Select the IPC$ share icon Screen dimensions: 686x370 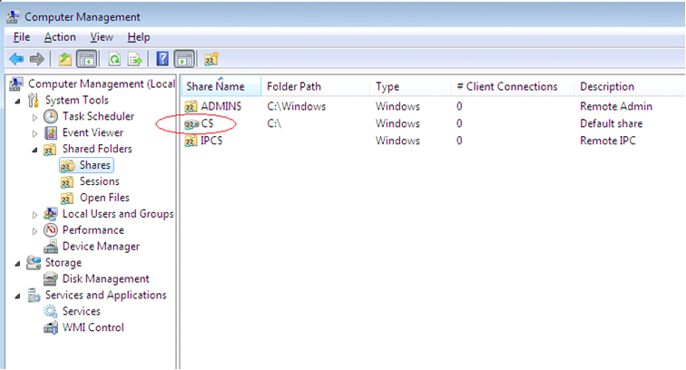(x=191, y=141)
